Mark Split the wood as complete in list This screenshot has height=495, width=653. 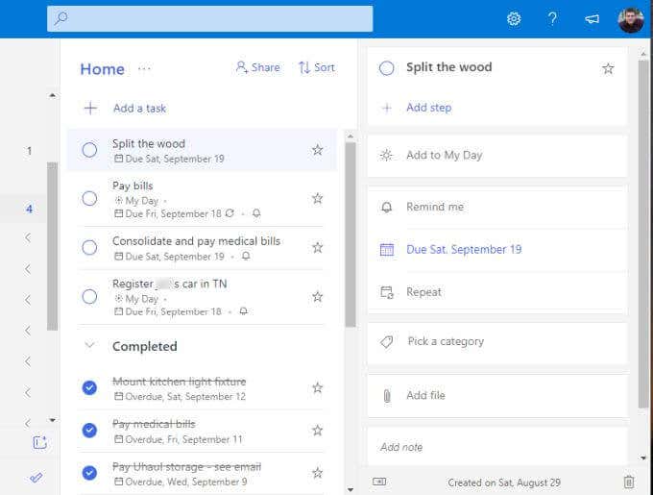pos(89,150)
